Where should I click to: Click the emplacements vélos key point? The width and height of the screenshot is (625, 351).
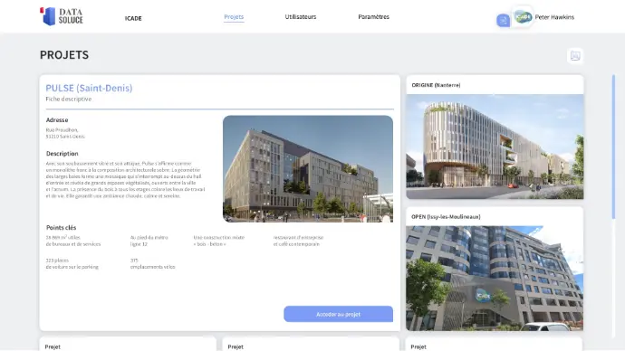pos(153,263)
